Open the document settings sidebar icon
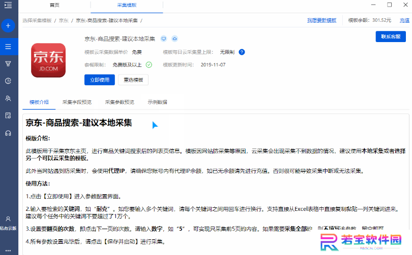This screenshot has height=255, width=412. (8, 116)
